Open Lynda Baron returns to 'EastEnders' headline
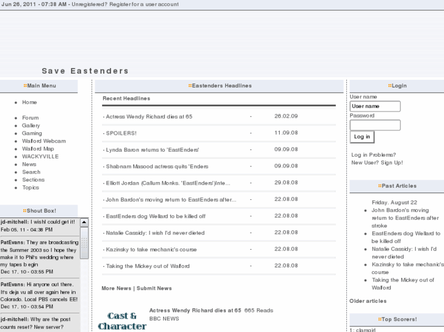Viewport: 444px width, 332px height. pyautogui.click(x=152, y=150)
